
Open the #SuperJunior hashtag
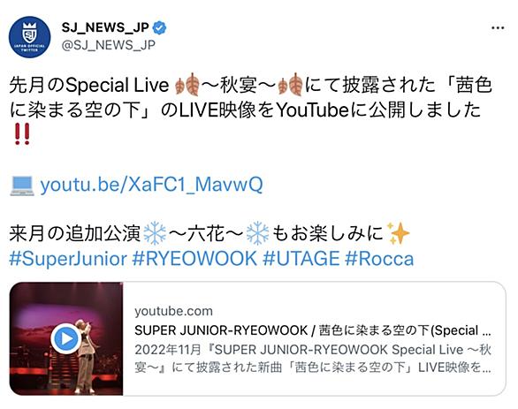68,259
